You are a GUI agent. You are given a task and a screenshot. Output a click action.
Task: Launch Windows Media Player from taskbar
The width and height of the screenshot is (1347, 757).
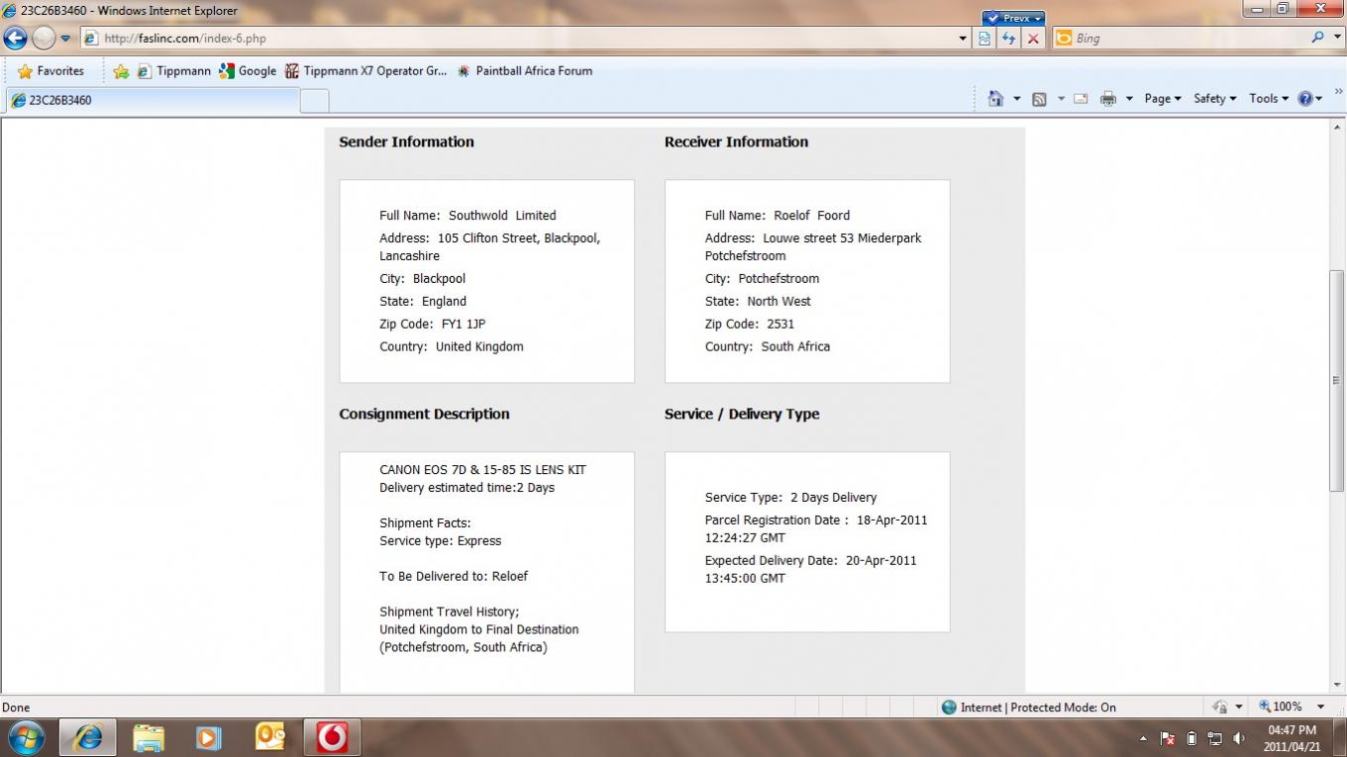[209, 738]
